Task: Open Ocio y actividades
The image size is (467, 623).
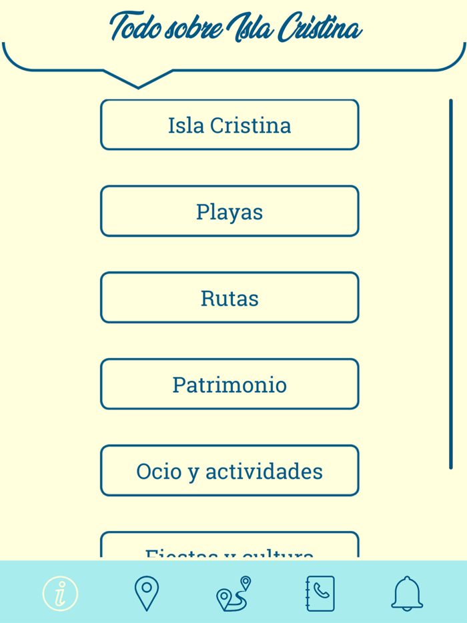Action: pos(229,471)
